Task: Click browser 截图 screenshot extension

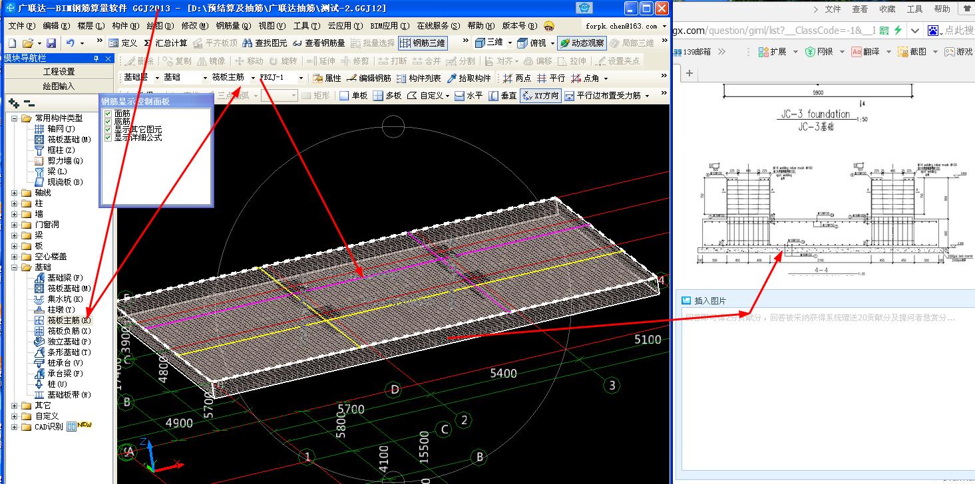Action: [912, 51]
